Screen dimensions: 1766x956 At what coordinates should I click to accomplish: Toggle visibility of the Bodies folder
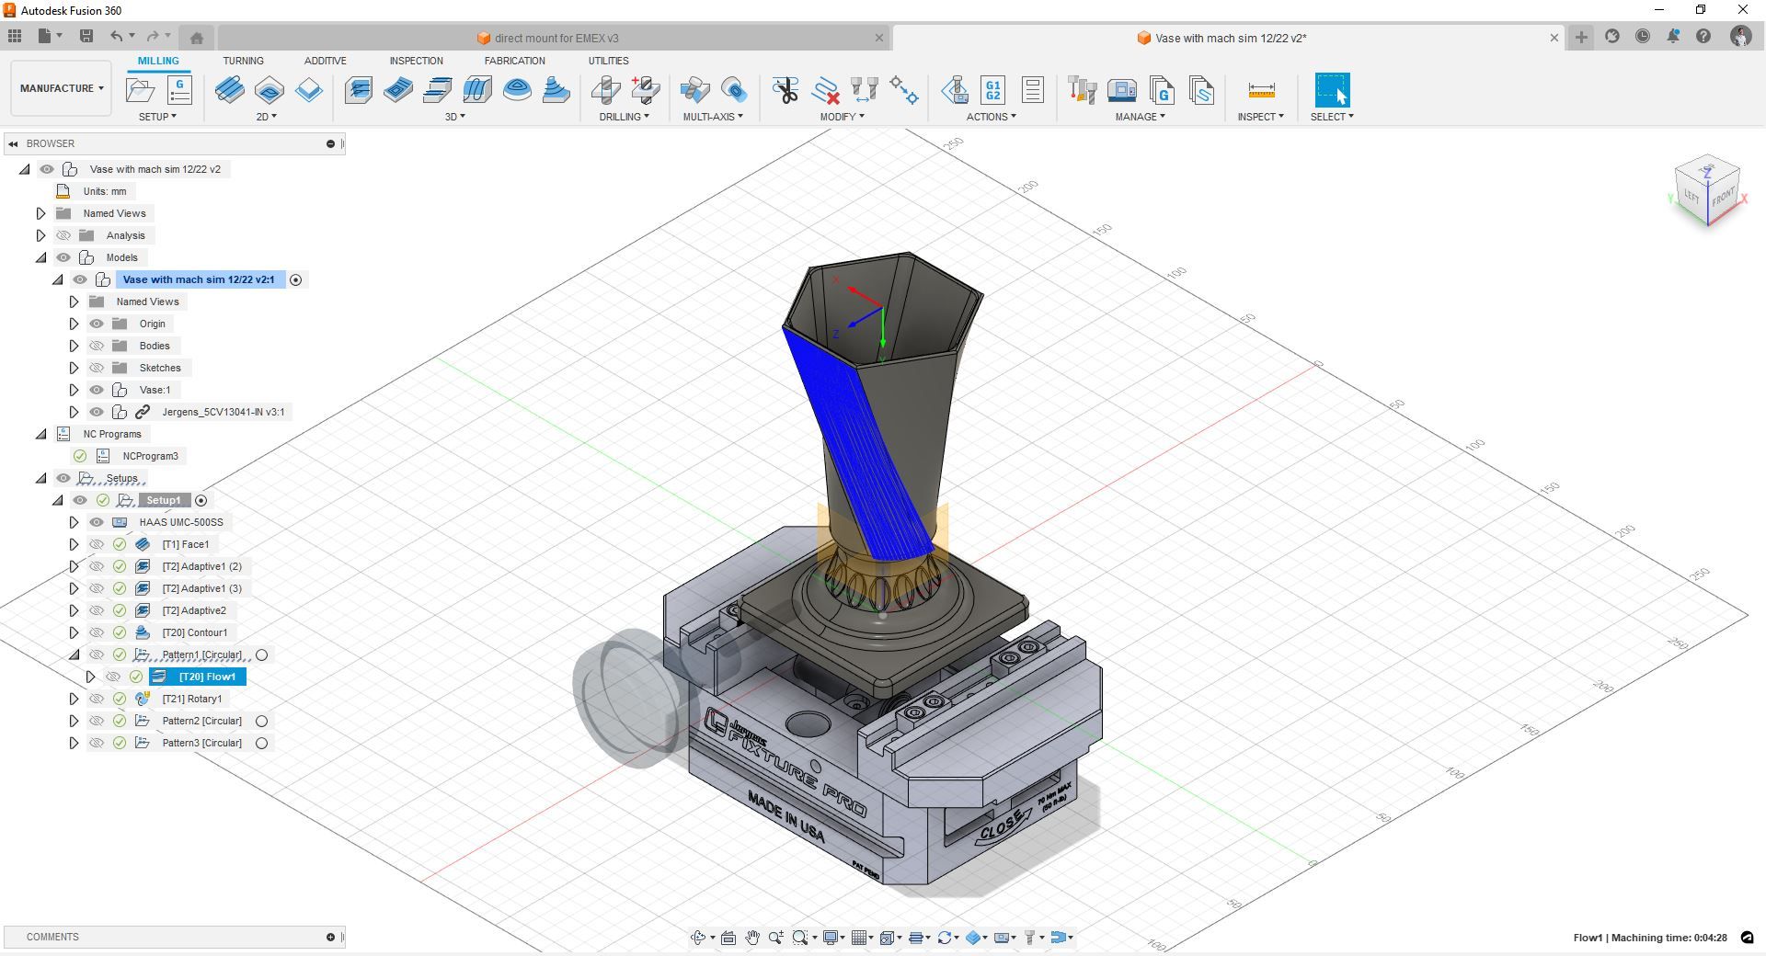[x=97, y=346]
